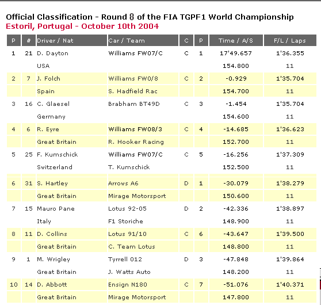
Task: Click F1 Storiche team name
Action: pyautogui.click(x=125, y=221)
